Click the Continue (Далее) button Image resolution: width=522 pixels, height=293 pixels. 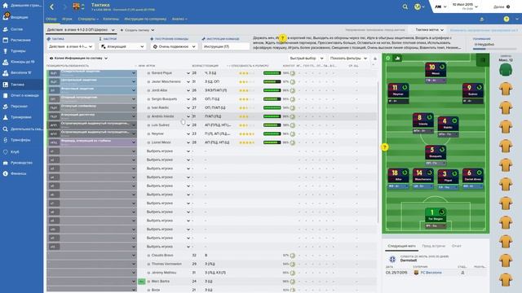(502, 7)
